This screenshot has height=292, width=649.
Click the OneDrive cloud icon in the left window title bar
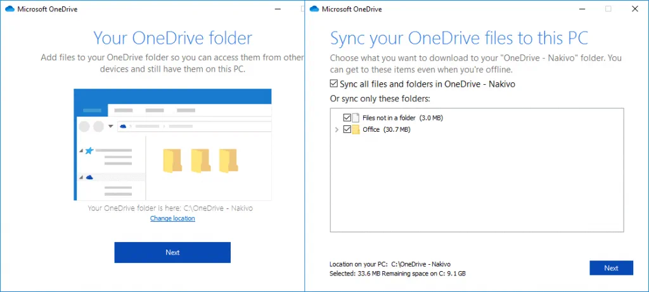point(8,9)
